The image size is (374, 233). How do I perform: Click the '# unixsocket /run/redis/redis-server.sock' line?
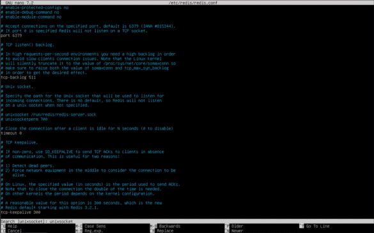click(x=49, y=115)
